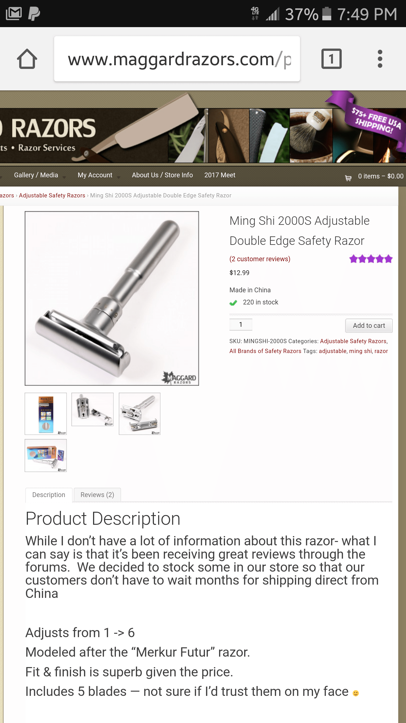Click the quantity input field

(x=241, y=325)
